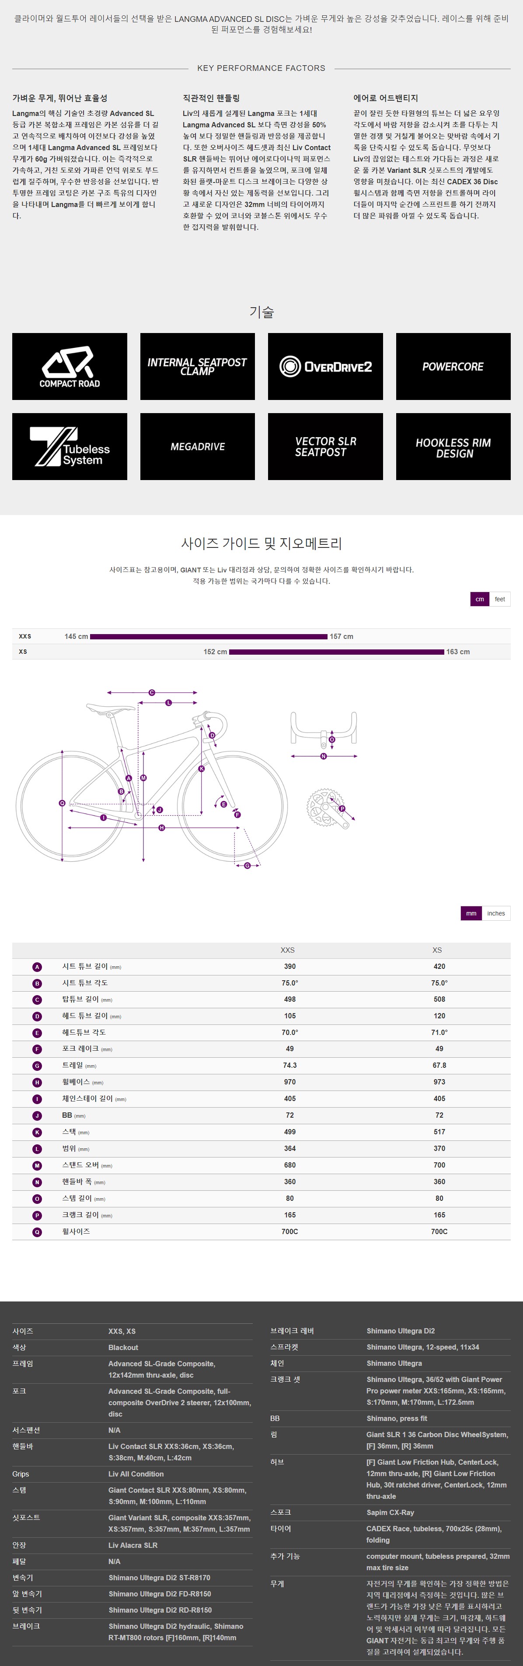Image resolution: width=523 pixels, height=1666 pixels.
Task: Click the Tubeless System tile
Action: [70, 446]
